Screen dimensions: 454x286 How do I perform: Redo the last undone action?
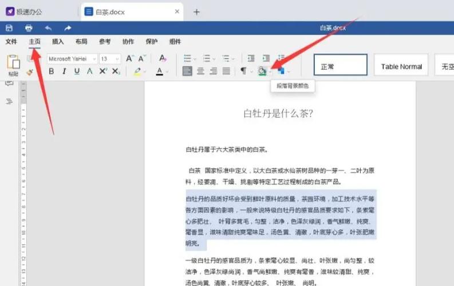coord(68,28)
